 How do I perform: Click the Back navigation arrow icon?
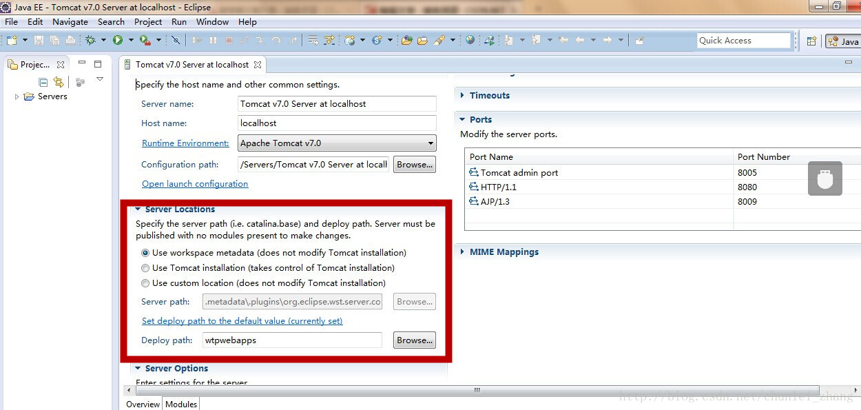point(580,40)
